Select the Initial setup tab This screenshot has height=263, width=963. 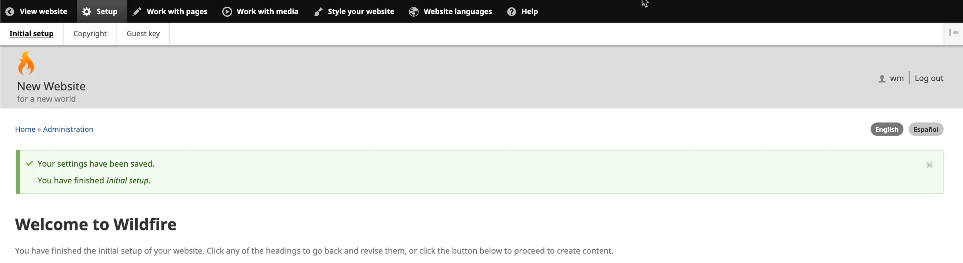pyautogui.click(x=31, y=34)
